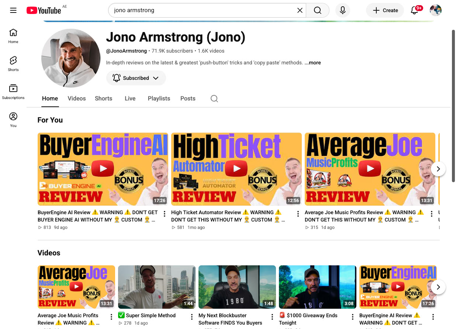456x329 pixels.
Task: Click the YouTube logo
Action: (x=44, y=10)
